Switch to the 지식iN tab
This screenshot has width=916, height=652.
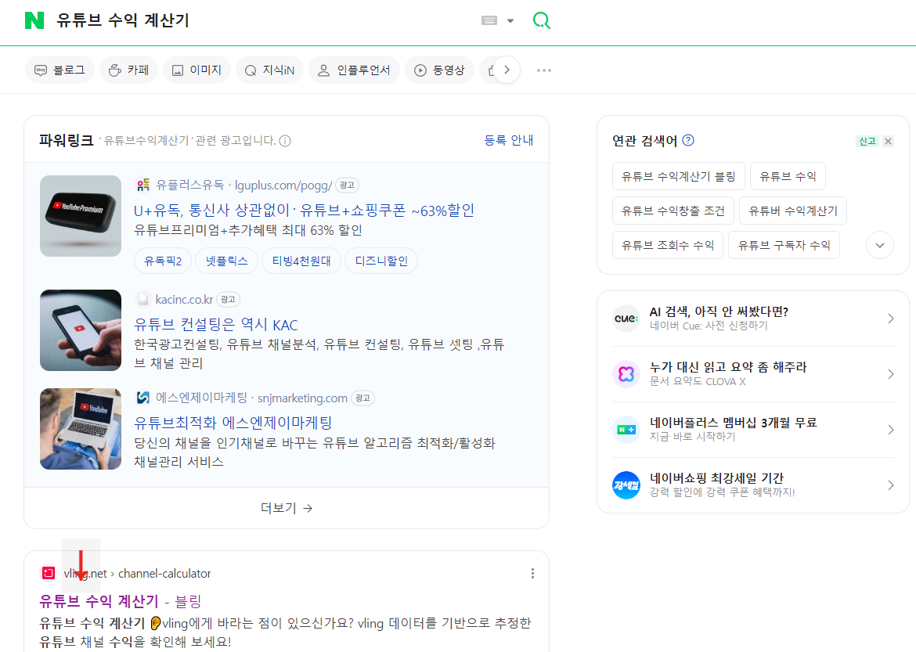tap(269, 70)
